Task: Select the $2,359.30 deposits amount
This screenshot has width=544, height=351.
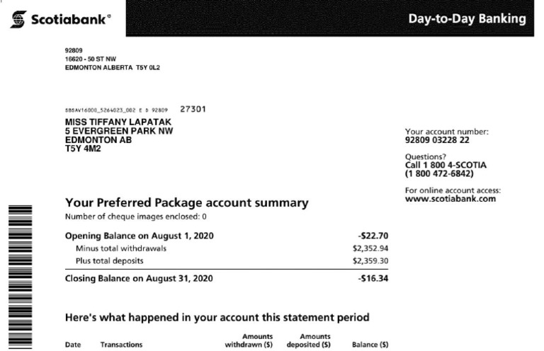Action: pyautogui.click(x=370, y=261)
